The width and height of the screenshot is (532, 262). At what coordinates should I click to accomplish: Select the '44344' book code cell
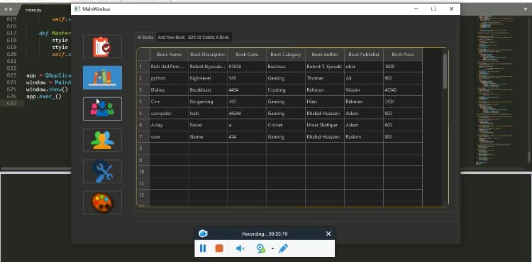coord(247,113)
